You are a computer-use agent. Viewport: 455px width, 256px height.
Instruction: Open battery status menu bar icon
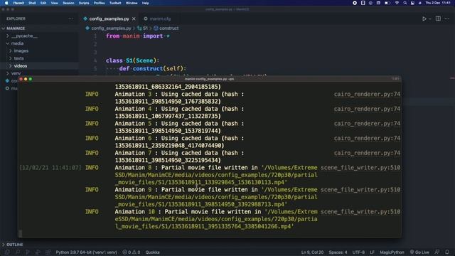coord(387,3)
